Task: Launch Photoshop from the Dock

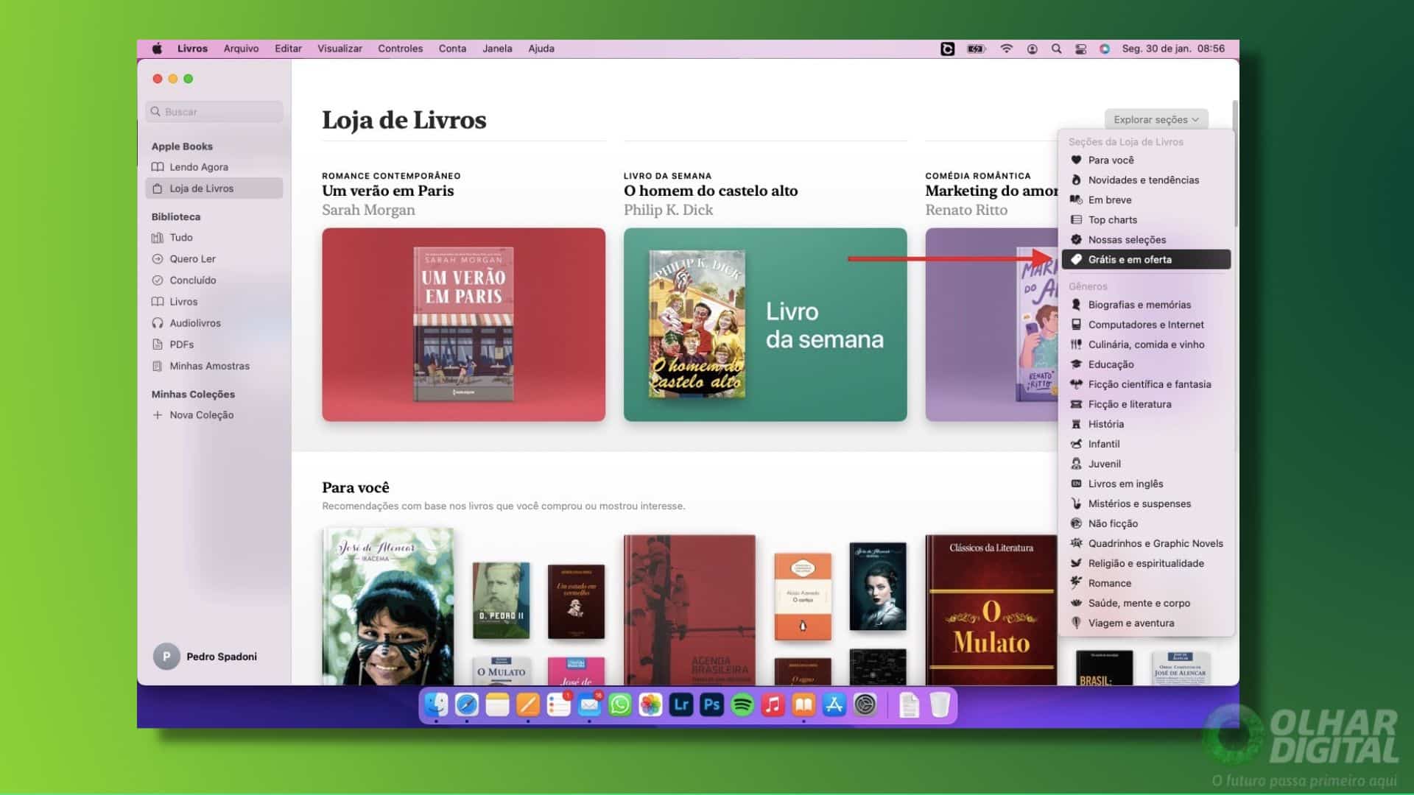Action: coord(711,705)
